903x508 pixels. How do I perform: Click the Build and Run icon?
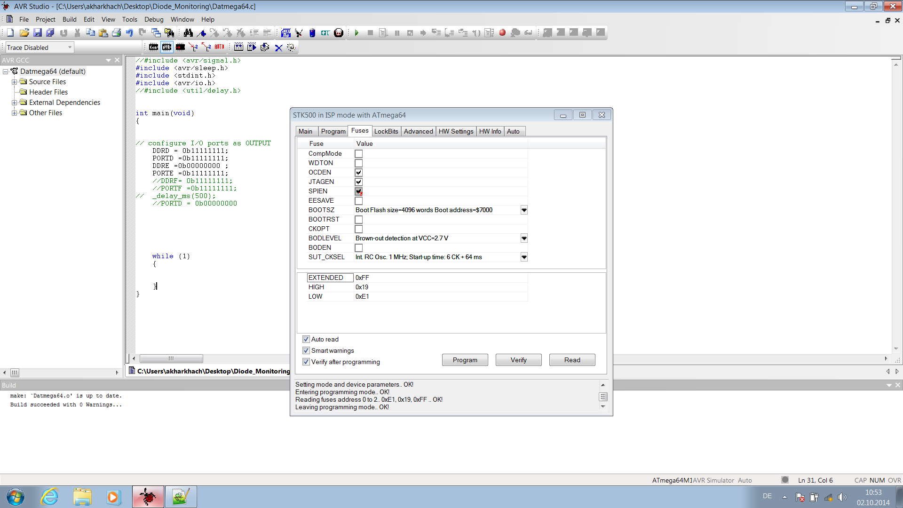point(252,47)
